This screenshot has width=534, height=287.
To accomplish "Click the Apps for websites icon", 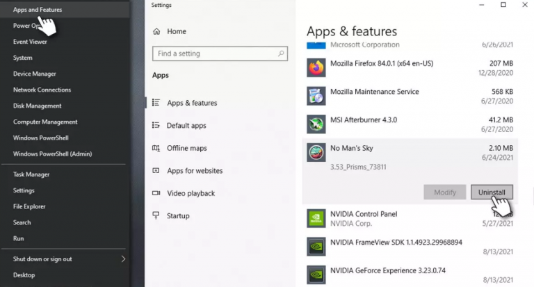I will [x=156, y=170].
